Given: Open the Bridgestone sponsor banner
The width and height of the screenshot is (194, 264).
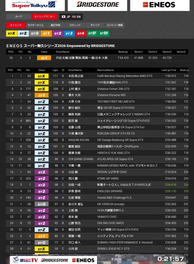Looking at the screenshot, I should point(97,5).
